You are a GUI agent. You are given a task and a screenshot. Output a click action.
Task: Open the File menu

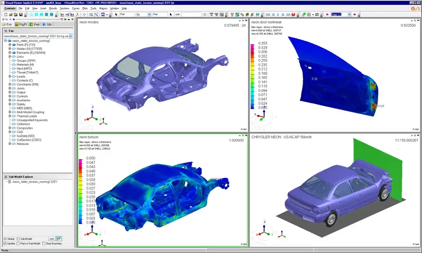20,8
